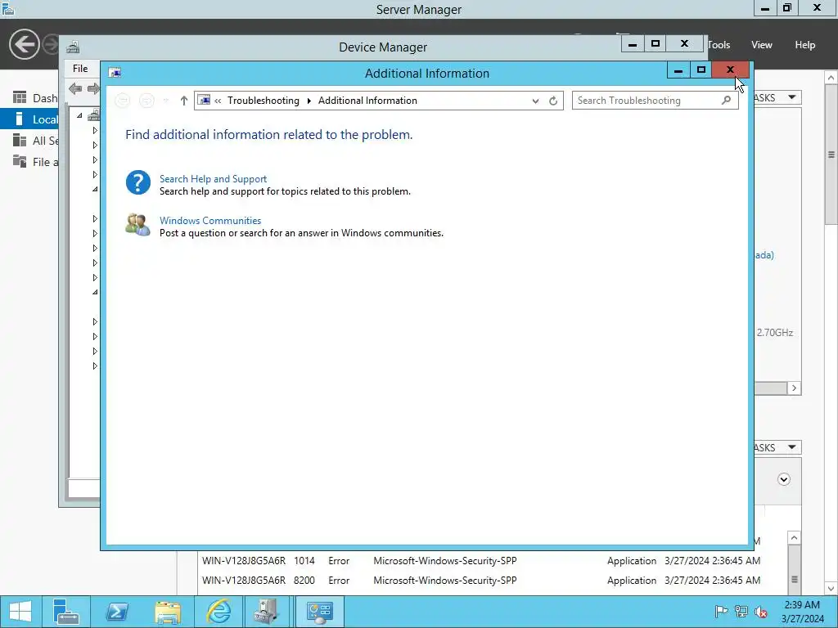Minimize the Device Manager window

tap(633, 44)
